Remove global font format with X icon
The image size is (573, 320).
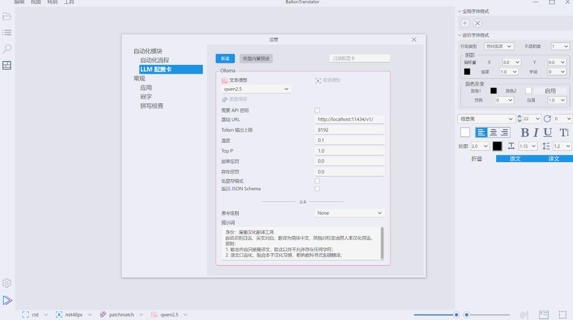(x=477, y=23)
